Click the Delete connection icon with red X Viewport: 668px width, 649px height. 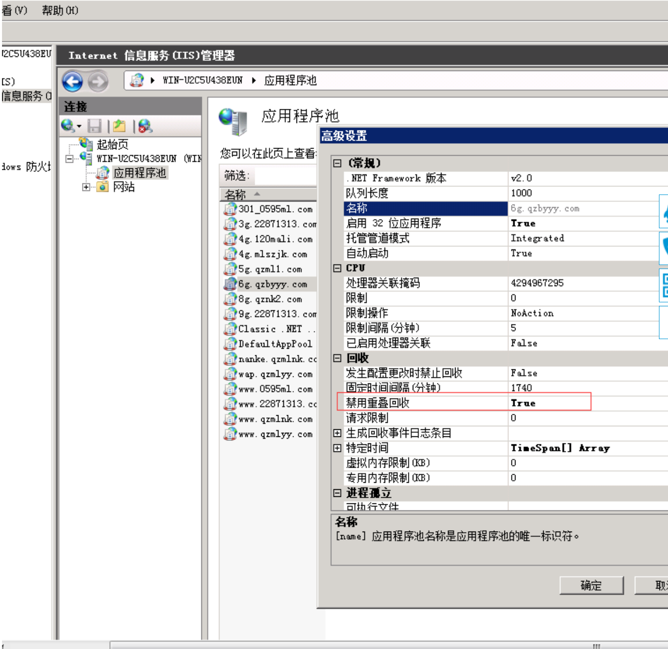(145, 126)
